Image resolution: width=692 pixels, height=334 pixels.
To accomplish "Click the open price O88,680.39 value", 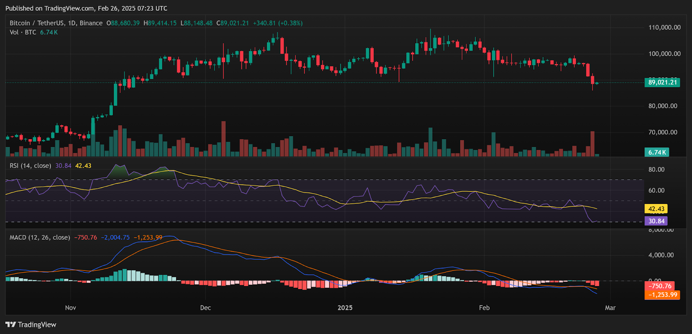I will [x=123, y=23].
